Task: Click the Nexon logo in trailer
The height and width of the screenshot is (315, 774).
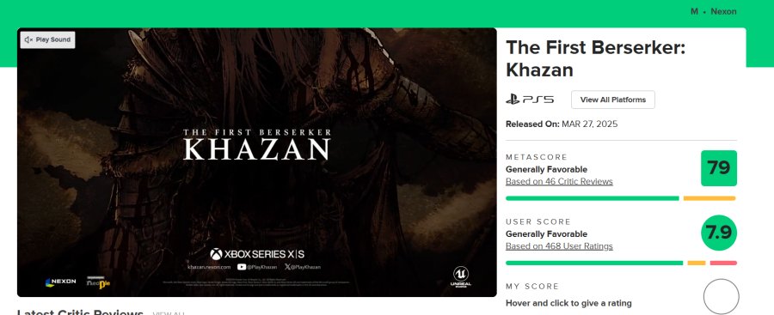Action: tap(60, 282)
